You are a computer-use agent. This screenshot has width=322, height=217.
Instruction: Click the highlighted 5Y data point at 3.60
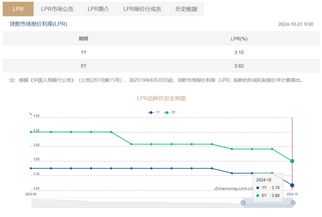[x=292, y=161]
